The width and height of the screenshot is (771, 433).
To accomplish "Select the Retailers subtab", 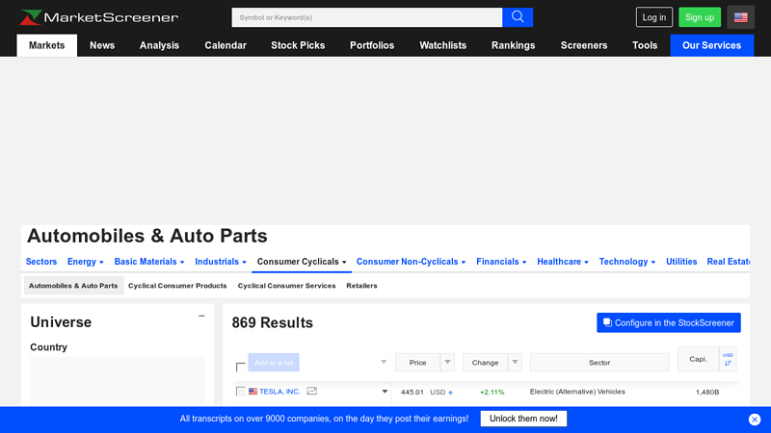I will click(x=362, y=286).
